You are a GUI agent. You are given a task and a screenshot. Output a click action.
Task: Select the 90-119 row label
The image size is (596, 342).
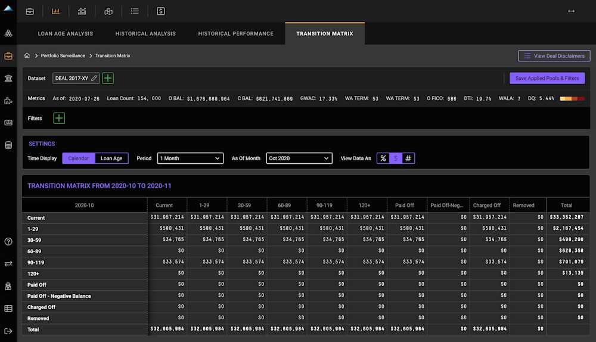[36, 263]
